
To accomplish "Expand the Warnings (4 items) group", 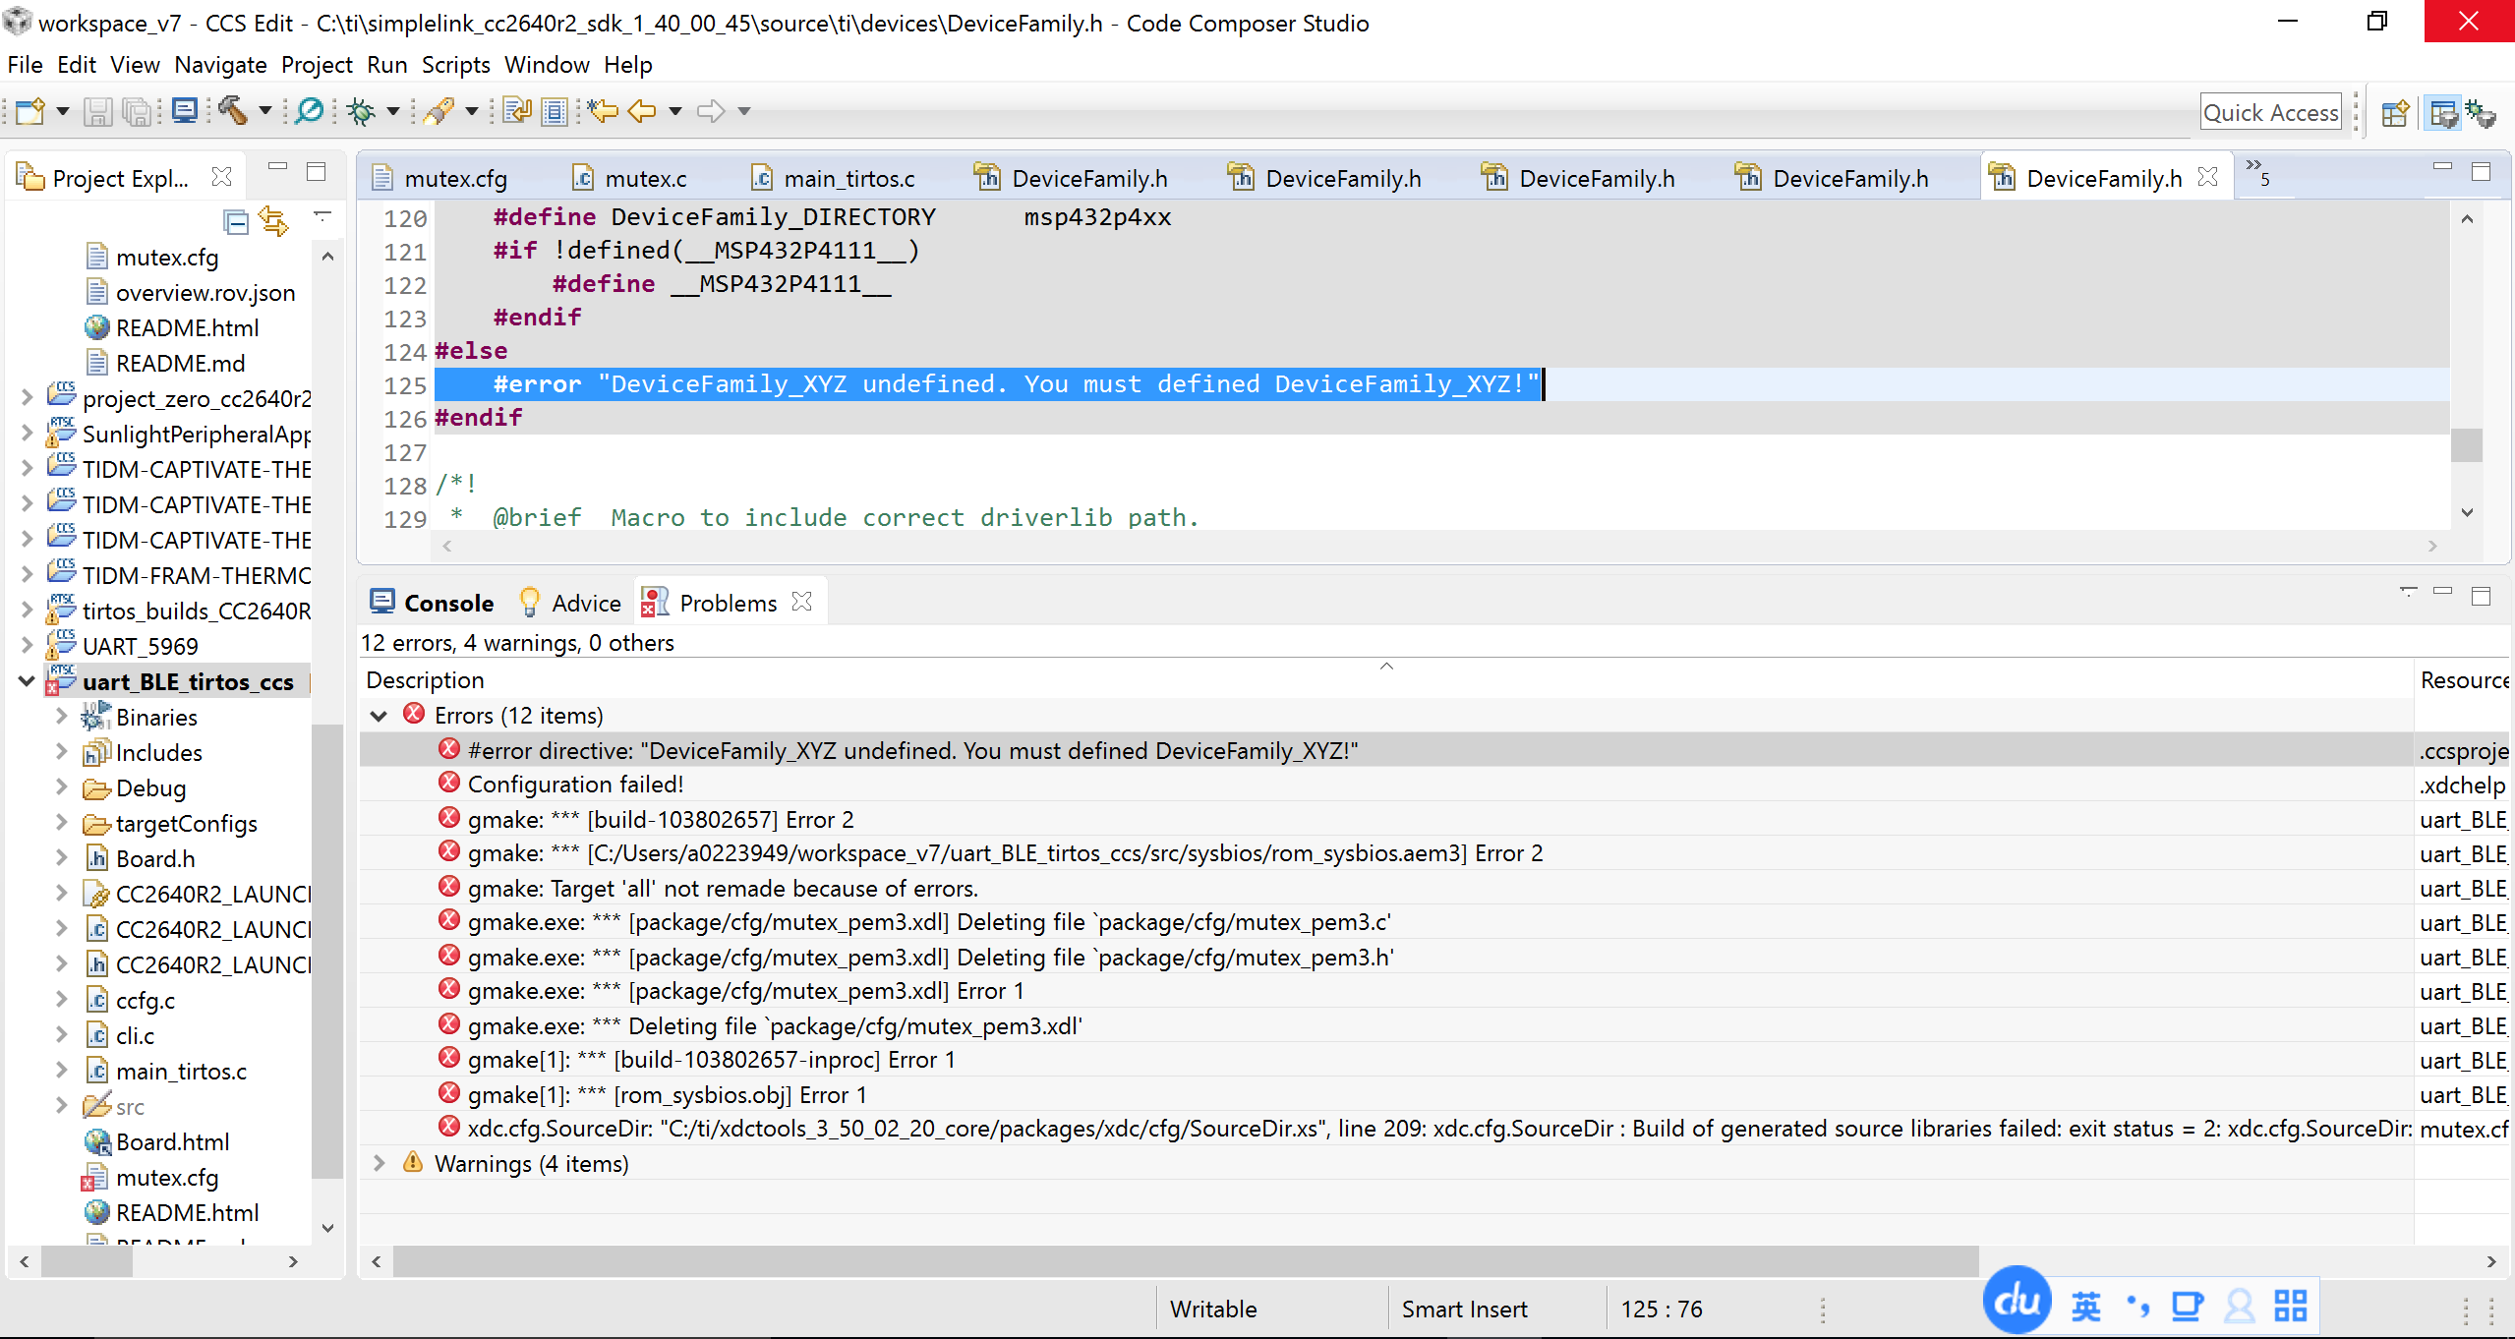I will pos(380,1163).
